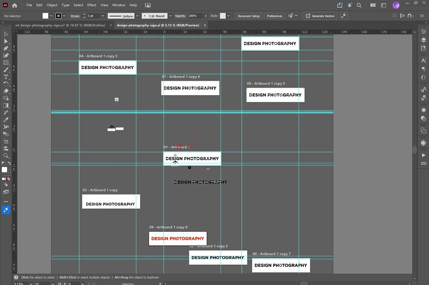Viewport: 429px width, 285px height.
Task: Select the Eyedropper tool
Action: tap(6, 120)
